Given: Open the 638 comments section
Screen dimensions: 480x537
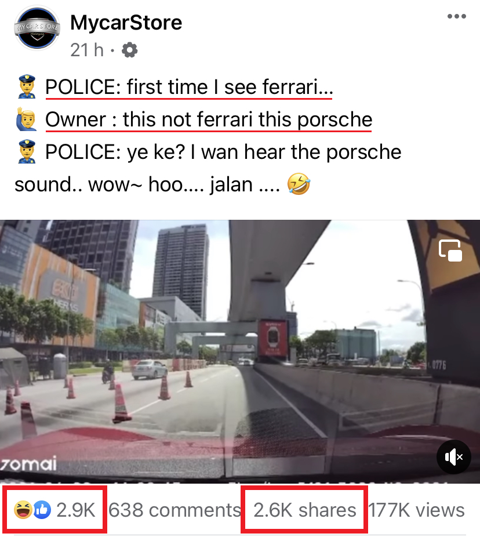Looking at the screenshot, I should [175, 510].
